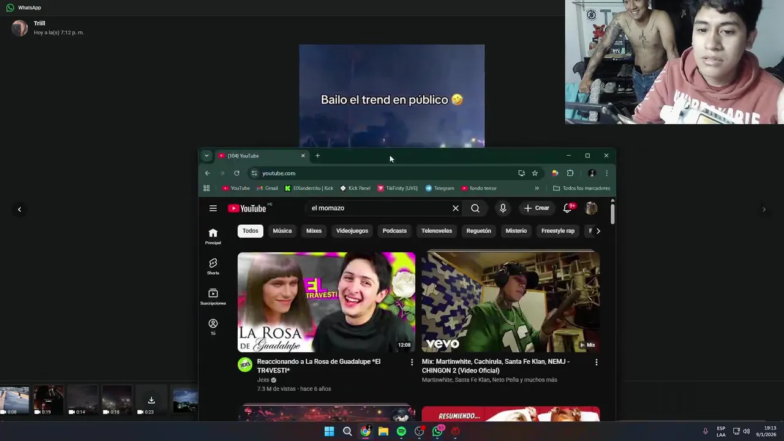Open Shorts in the YouTube sidebar
Image resolution: width=784 pixels, height=441 pixels.
213,266
